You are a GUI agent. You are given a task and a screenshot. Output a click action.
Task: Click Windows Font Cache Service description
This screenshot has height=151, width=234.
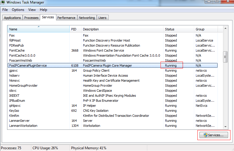[103, 50]
